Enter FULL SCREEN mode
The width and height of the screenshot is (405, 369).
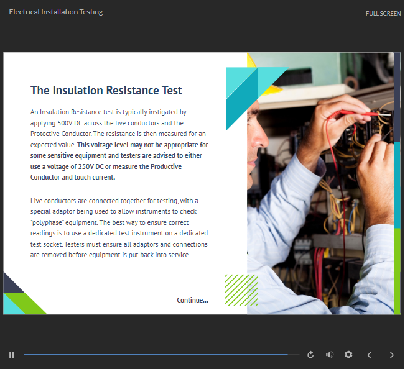383,13
